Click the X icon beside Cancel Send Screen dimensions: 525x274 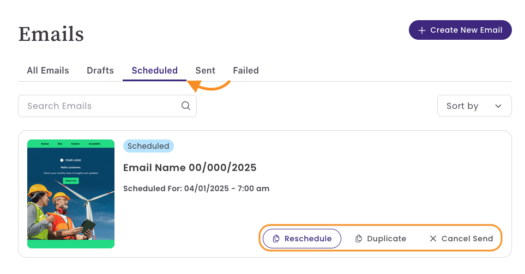coord(433,239)
